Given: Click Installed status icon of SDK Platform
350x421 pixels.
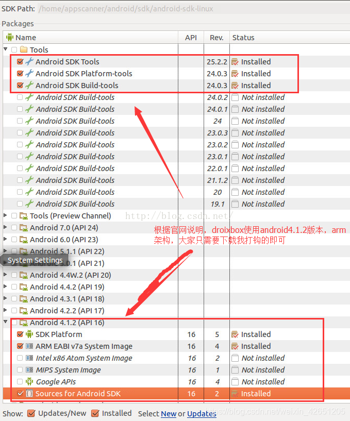Looking at the screenshot, I should [x=235, y=334].
